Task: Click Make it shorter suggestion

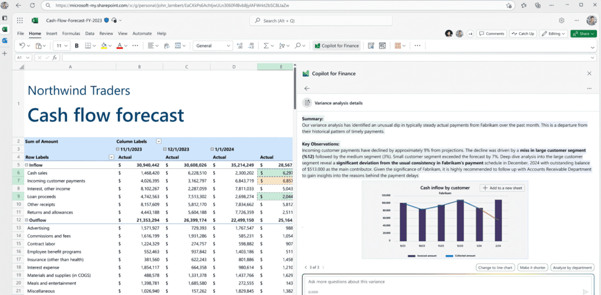Action: tap(533, 267)
